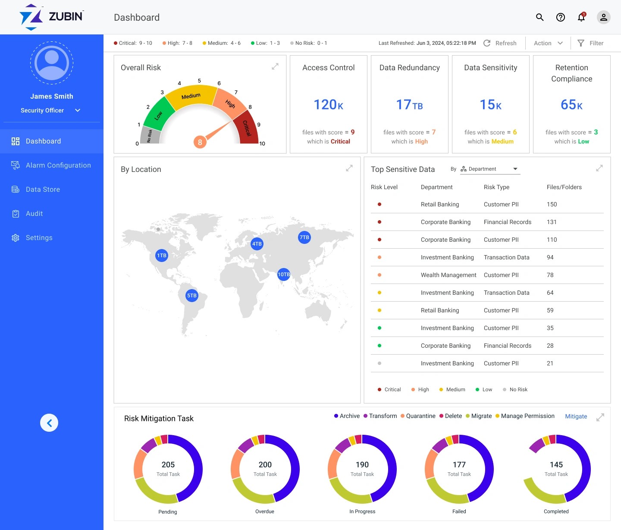Open the search icon in header
The image size is (621, 530).
[539, 17]
